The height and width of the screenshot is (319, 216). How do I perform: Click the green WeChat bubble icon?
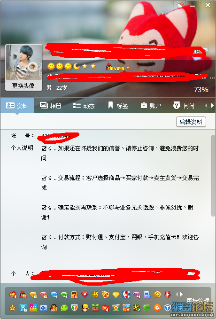coord(64,308)
